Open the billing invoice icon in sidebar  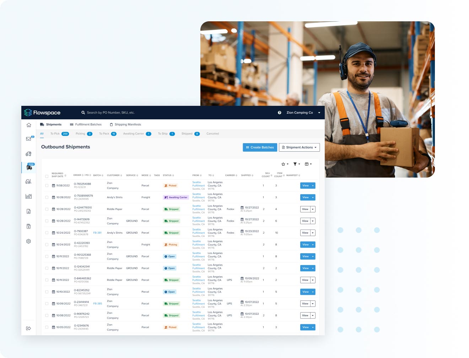[x=28, y=226]
